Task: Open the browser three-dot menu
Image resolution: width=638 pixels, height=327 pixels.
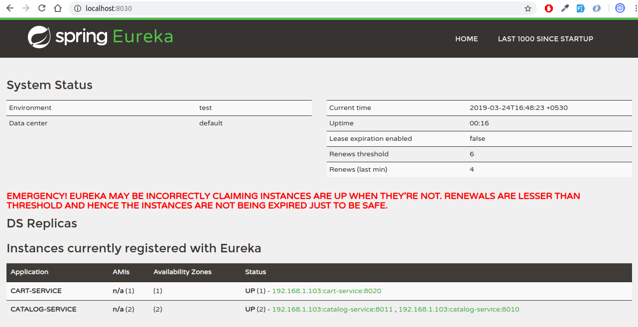Action: tap(635, 8)
